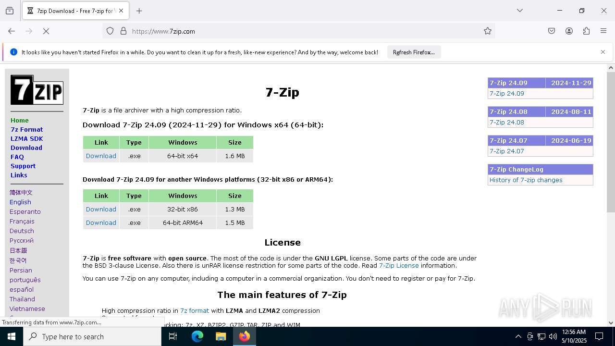Viewport: 615px width, 346px height.
Task: Open Firefox View tab list icon
Action: pos(10,11)
